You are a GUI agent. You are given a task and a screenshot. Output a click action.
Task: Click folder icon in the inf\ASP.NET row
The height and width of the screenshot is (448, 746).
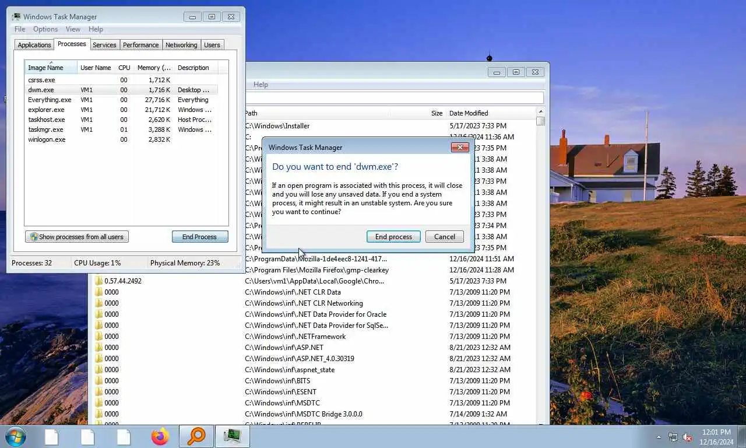coord(99,348)
